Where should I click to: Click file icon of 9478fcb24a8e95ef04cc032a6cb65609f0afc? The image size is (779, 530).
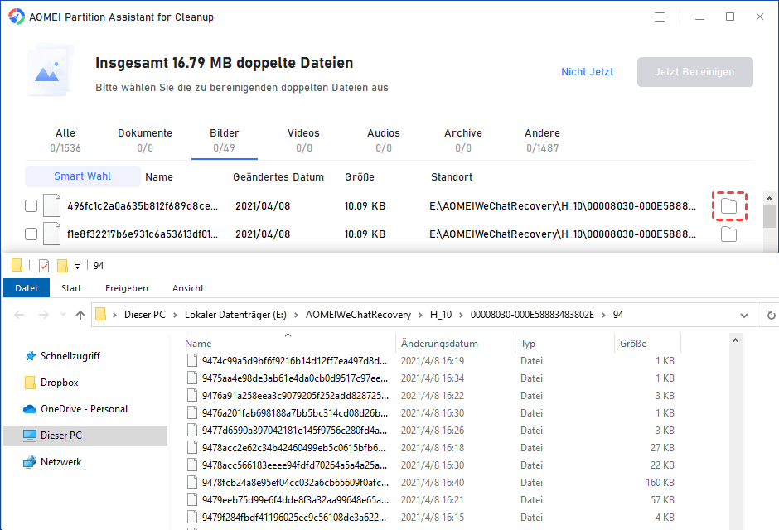pos(192,482)
